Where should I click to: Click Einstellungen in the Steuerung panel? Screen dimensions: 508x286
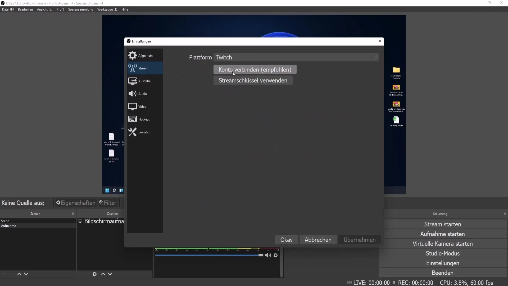442,263
